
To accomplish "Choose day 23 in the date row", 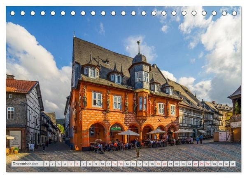I will click(183, 164).
